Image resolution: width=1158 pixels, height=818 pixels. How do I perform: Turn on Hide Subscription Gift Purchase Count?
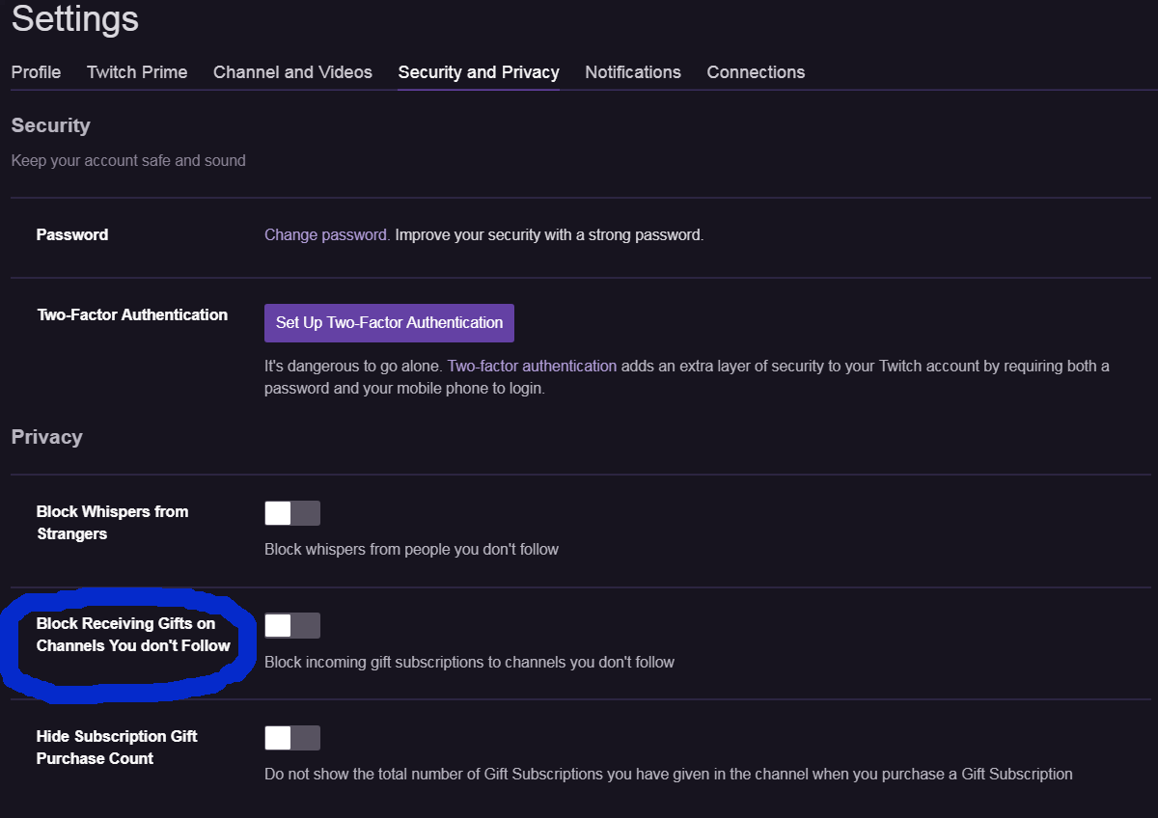coord(292,739)
